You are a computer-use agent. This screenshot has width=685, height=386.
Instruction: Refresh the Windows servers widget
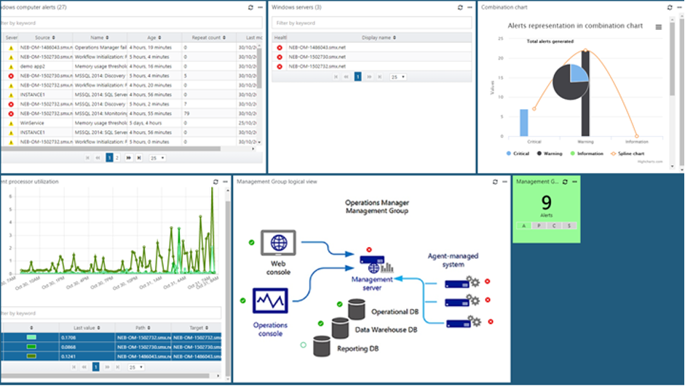point(460,7)
